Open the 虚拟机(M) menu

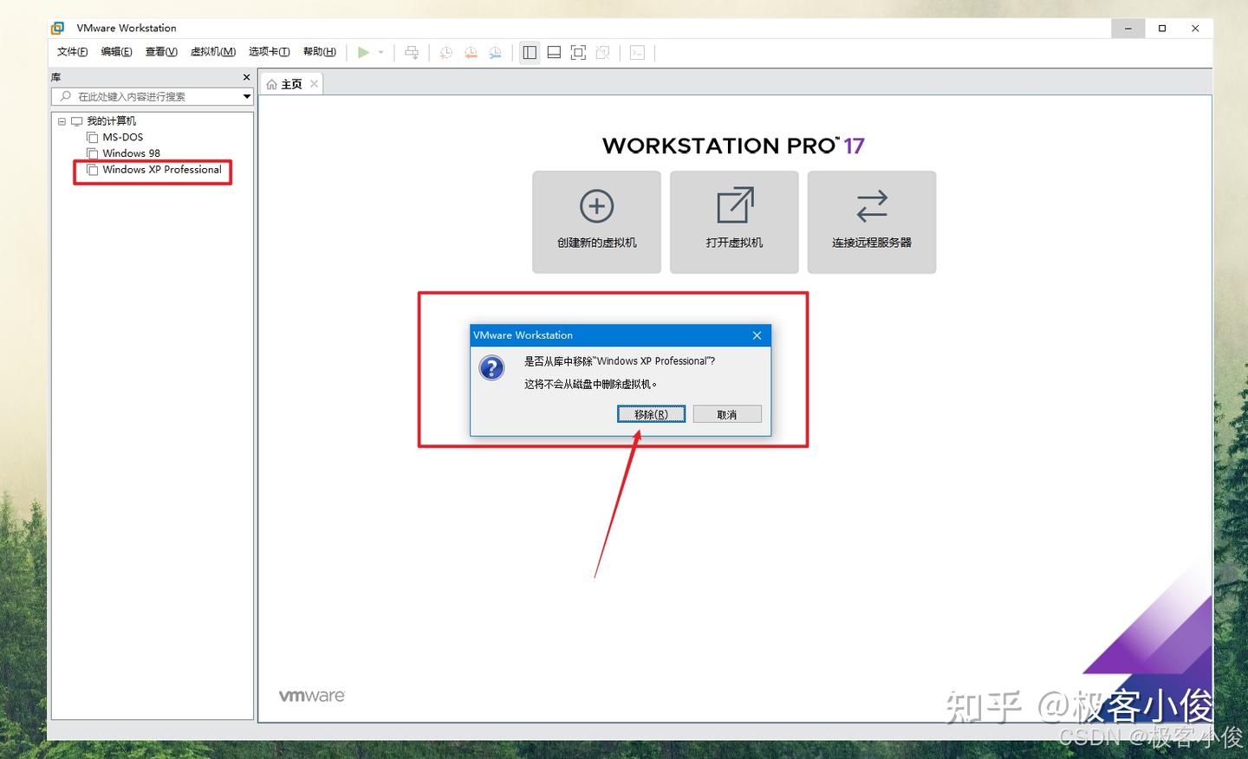(213, 51)
